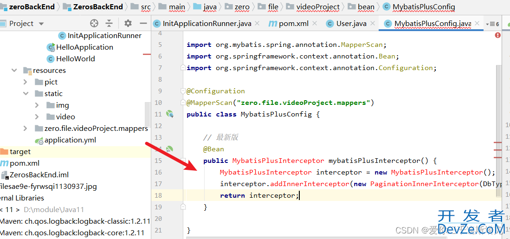Click the resources folder icon

27,71
